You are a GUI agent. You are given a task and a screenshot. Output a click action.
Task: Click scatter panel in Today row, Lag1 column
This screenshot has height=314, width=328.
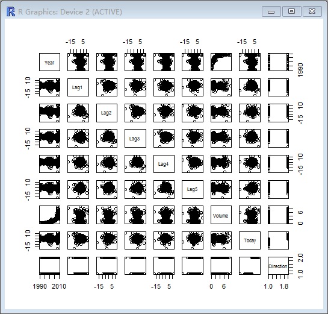[x=78, y=240]
